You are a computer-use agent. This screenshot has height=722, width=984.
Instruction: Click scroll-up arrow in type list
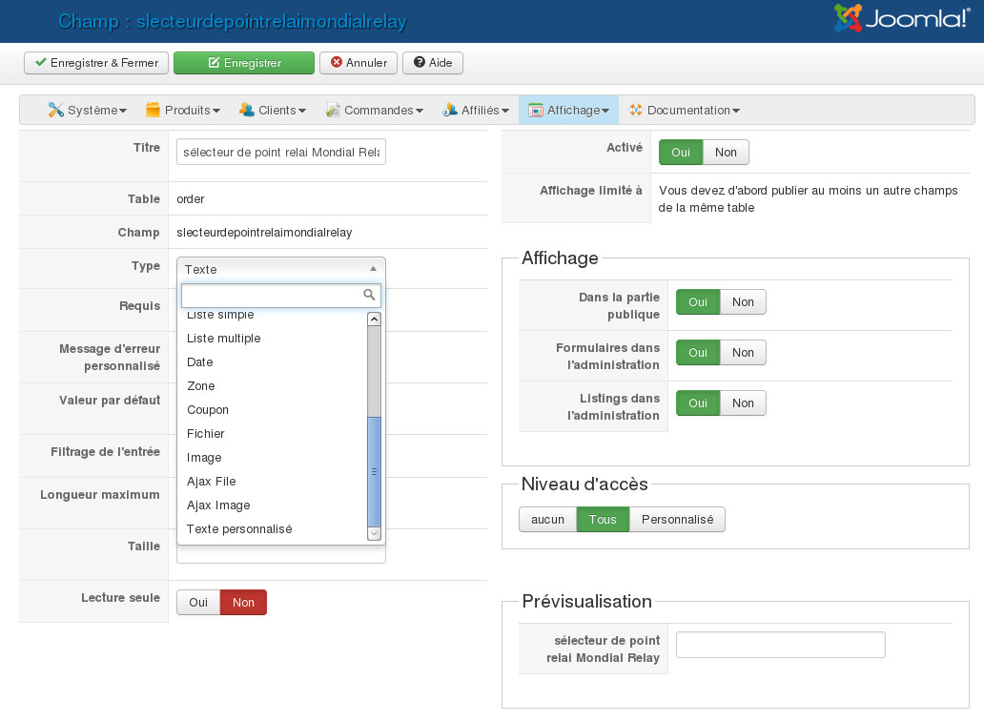click(374, 319)
